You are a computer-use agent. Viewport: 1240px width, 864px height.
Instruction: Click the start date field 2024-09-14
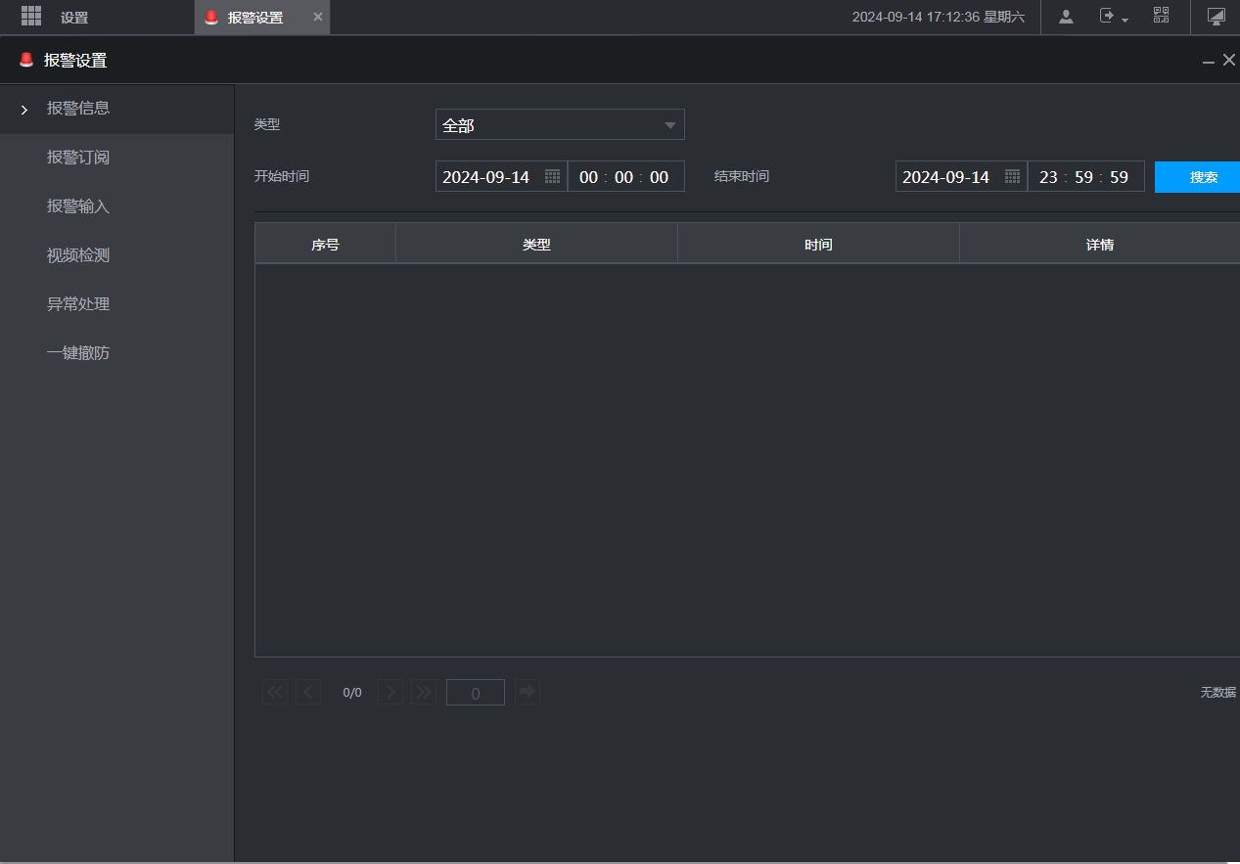(x=501, y=177)
